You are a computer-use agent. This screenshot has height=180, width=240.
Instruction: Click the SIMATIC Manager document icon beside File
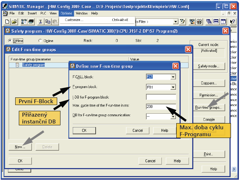(x=5, y=13)
